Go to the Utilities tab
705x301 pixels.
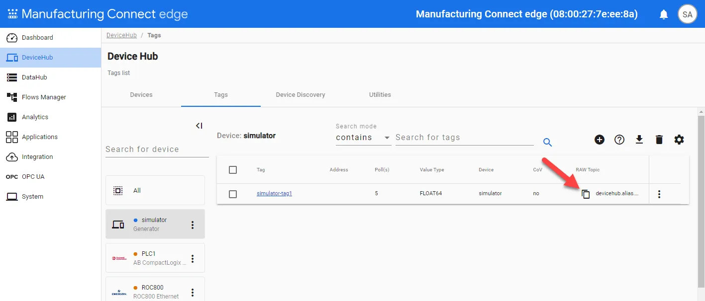tap(380, 95)
